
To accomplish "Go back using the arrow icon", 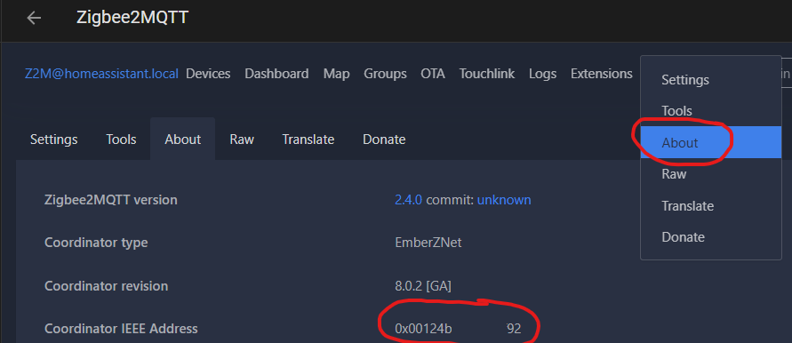I will 34,18.
